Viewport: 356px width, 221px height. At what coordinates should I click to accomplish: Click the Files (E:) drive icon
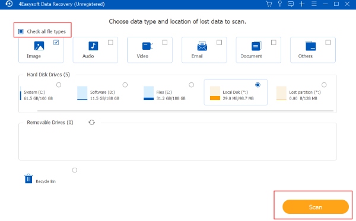click(x=148, y=93)
